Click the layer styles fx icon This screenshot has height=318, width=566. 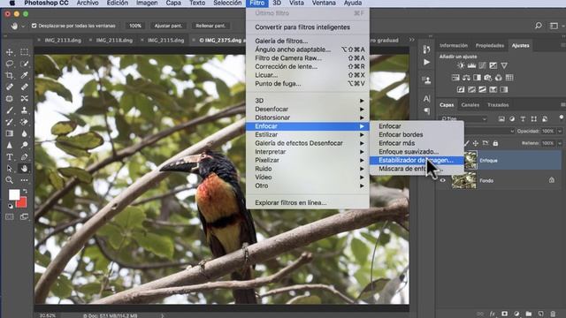492,314
